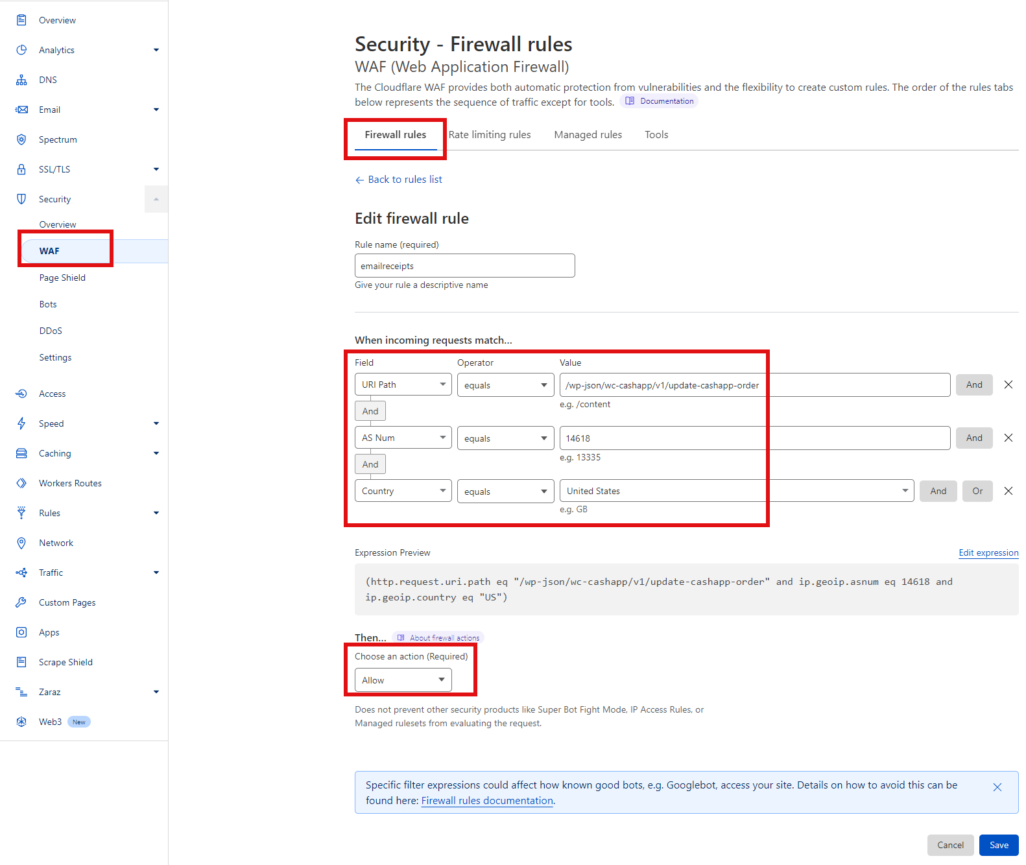Click the SSL/TLS padlock icon
The image size is (1026, 865).
[21, 169]
